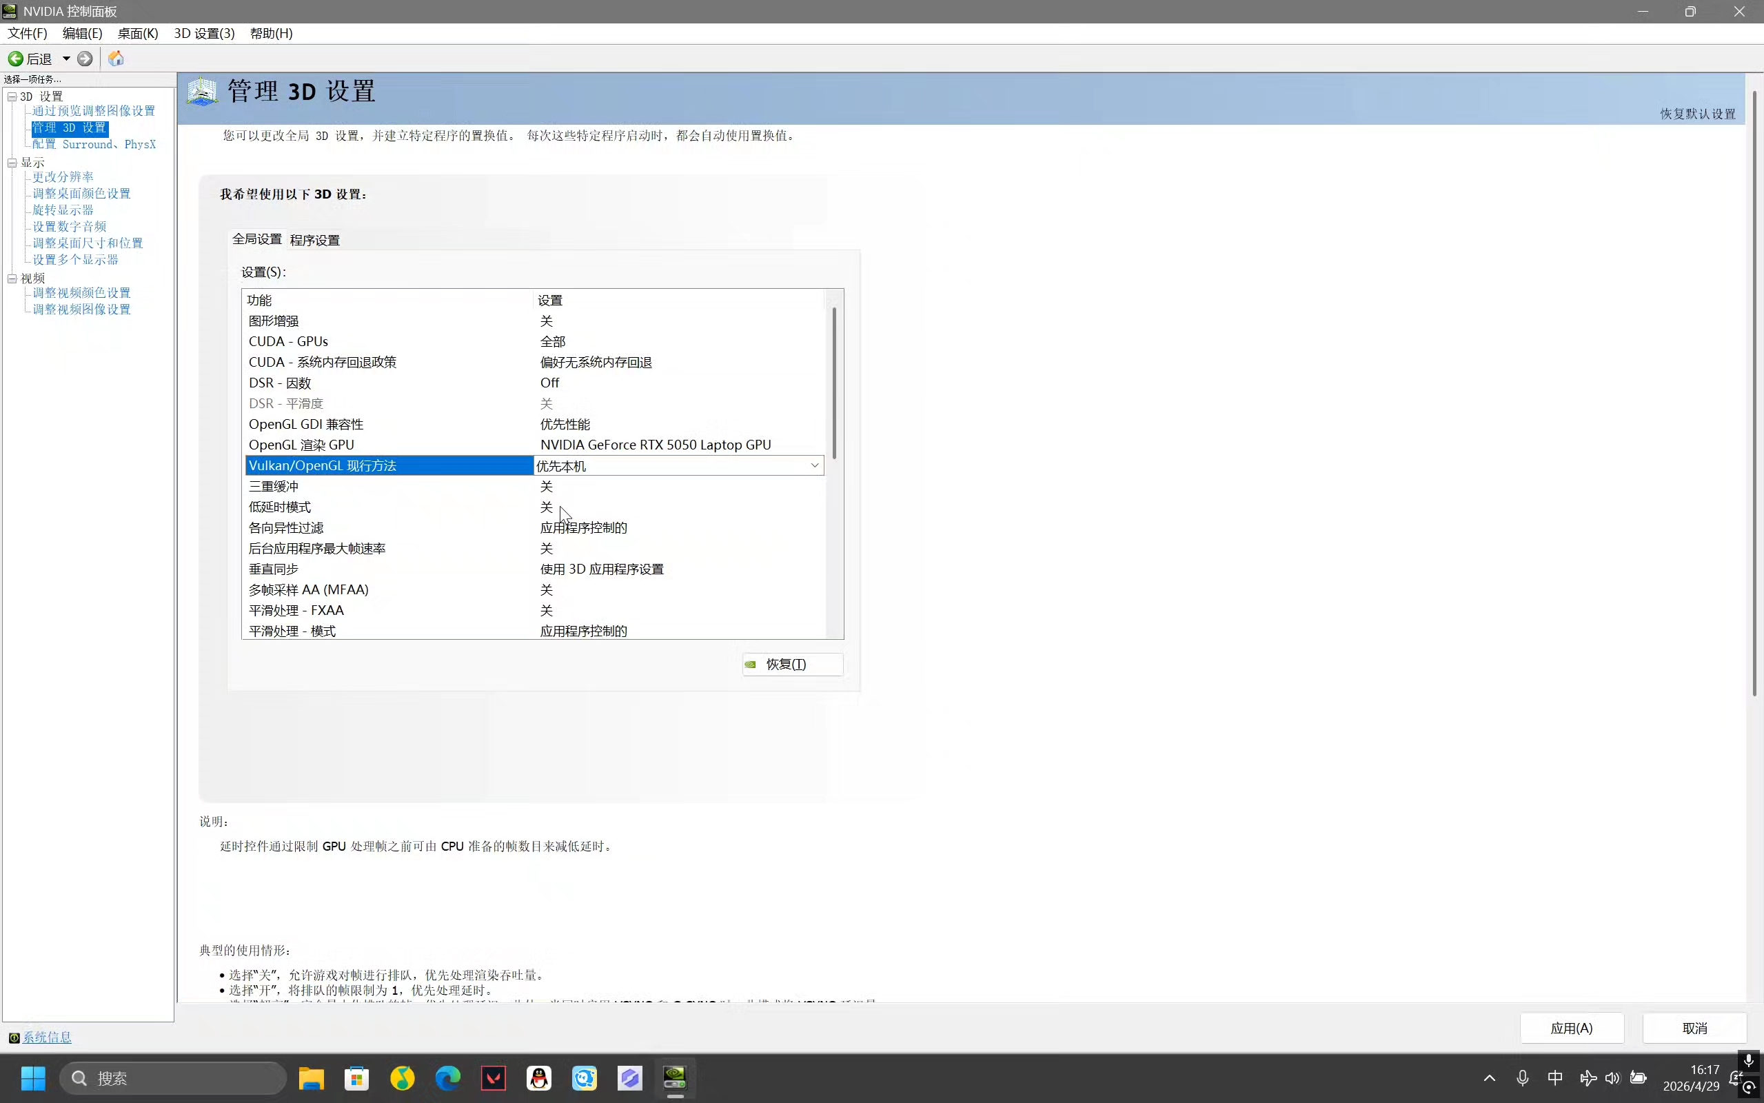
Task: Click the forward arrow in the toolbar
Action: (85, 59)
